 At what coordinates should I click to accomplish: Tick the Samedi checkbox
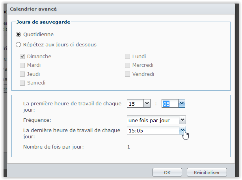pos(22,83)
